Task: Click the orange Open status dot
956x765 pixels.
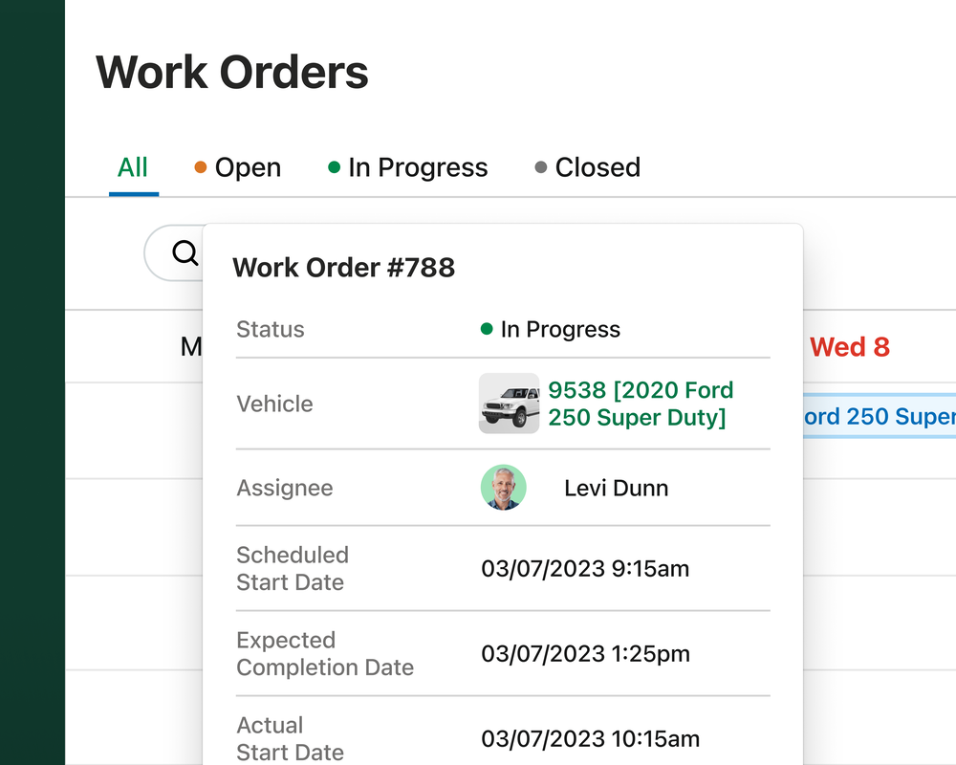Action: 200,167
